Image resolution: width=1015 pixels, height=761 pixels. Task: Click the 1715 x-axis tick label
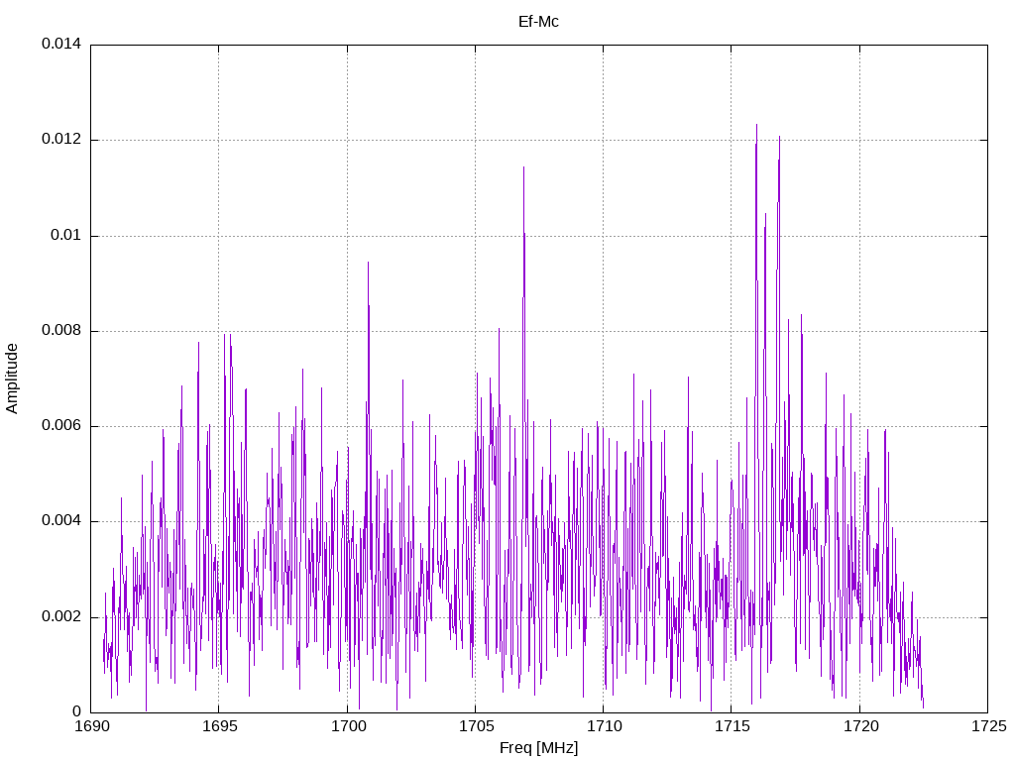[x=731, y=726]
